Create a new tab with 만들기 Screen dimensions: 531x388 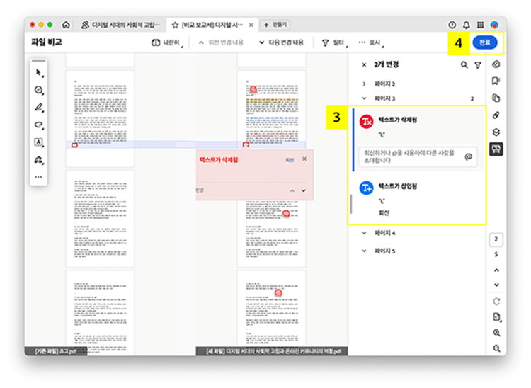[275, 25]
